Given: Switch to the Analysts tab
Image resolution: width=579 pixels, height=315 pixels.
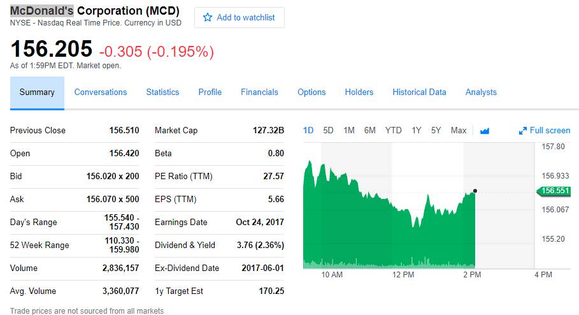Looking at the screenshot, I should [x=481, y=92].
